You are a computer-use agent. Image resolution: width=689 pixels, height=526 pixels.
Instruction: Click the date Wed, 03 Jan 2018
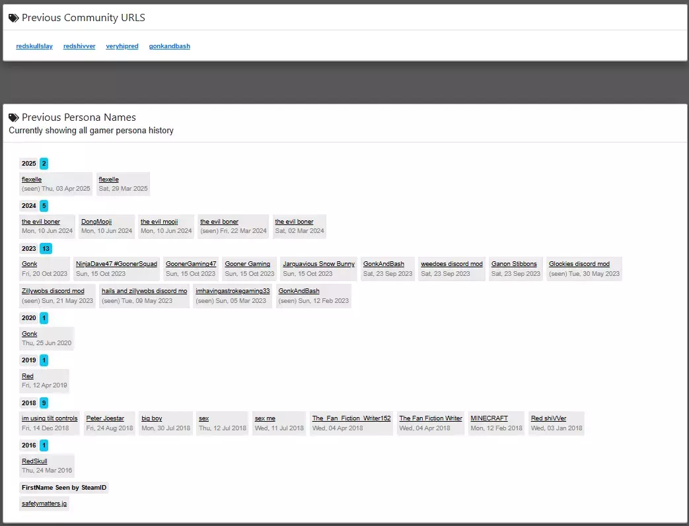[x=557, y=428]
